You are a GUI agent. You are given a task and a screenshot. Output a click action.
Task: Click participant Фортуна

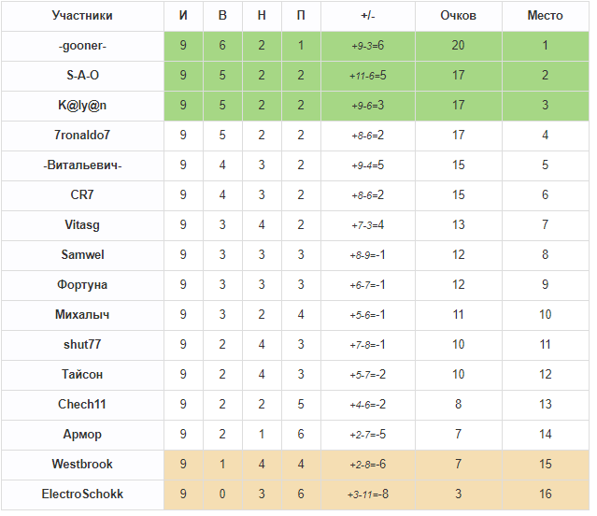tap(82, 284)
